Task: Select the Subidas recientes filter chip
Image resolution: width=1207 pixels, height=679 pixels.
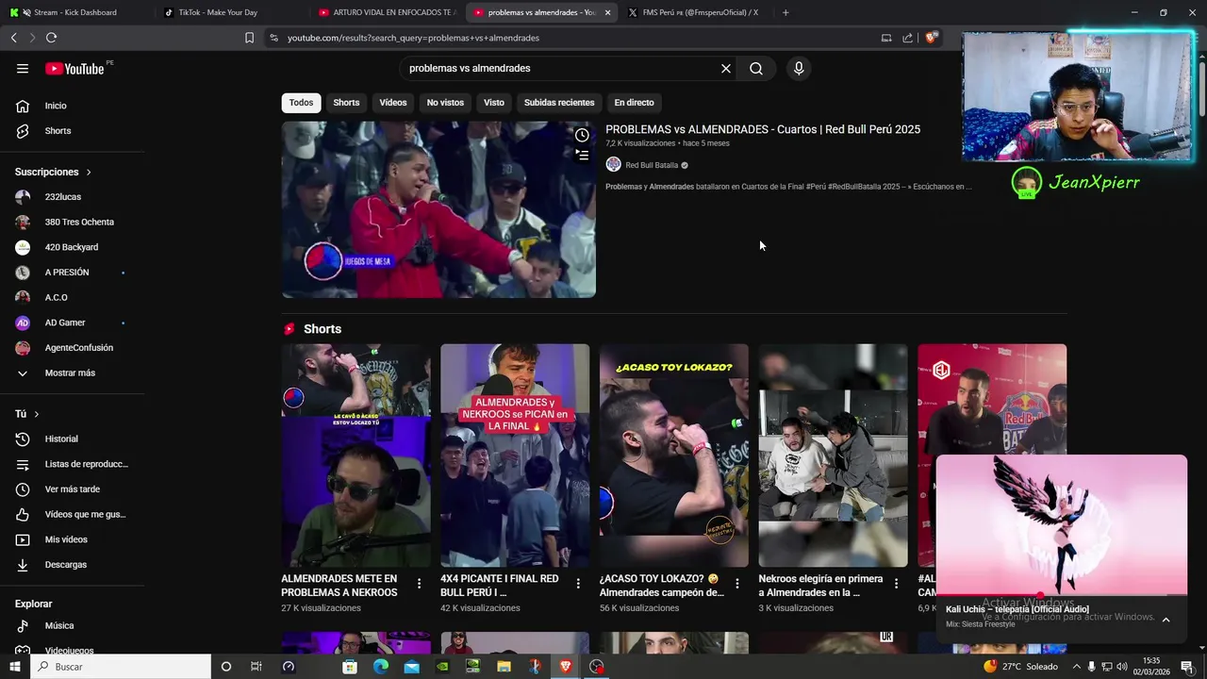Action: [x=559, y=103]
